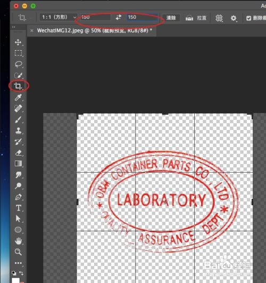Click the green maximize window button
Viewport: 266px width, 283px height.
pyautogui.click(x=33, y=6)
